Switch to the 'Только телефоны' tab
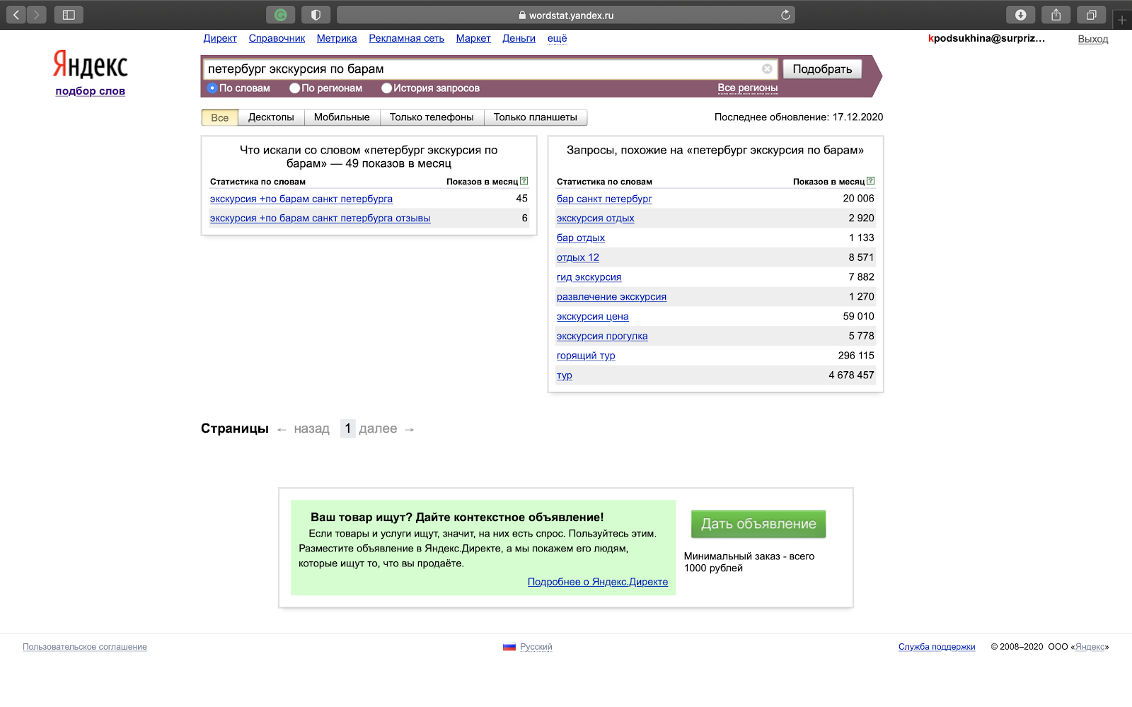 click(432, 117)
